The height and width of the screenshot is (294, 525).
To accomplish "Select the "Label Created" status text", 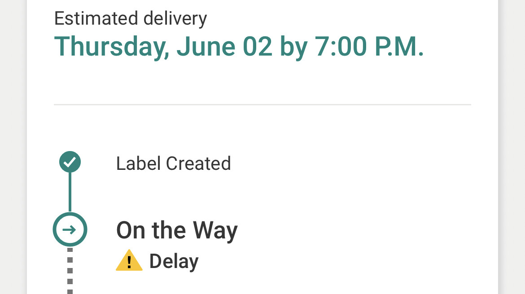I will [x=173, y=164].
